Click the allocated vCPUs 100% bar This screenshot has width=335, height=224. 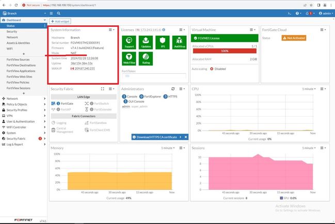(225, 51)
